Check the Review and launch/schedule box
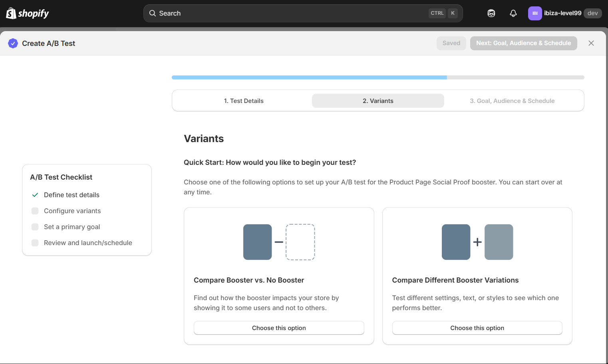The height and width of the screenshot is (364, 608). tap(35, 243)
